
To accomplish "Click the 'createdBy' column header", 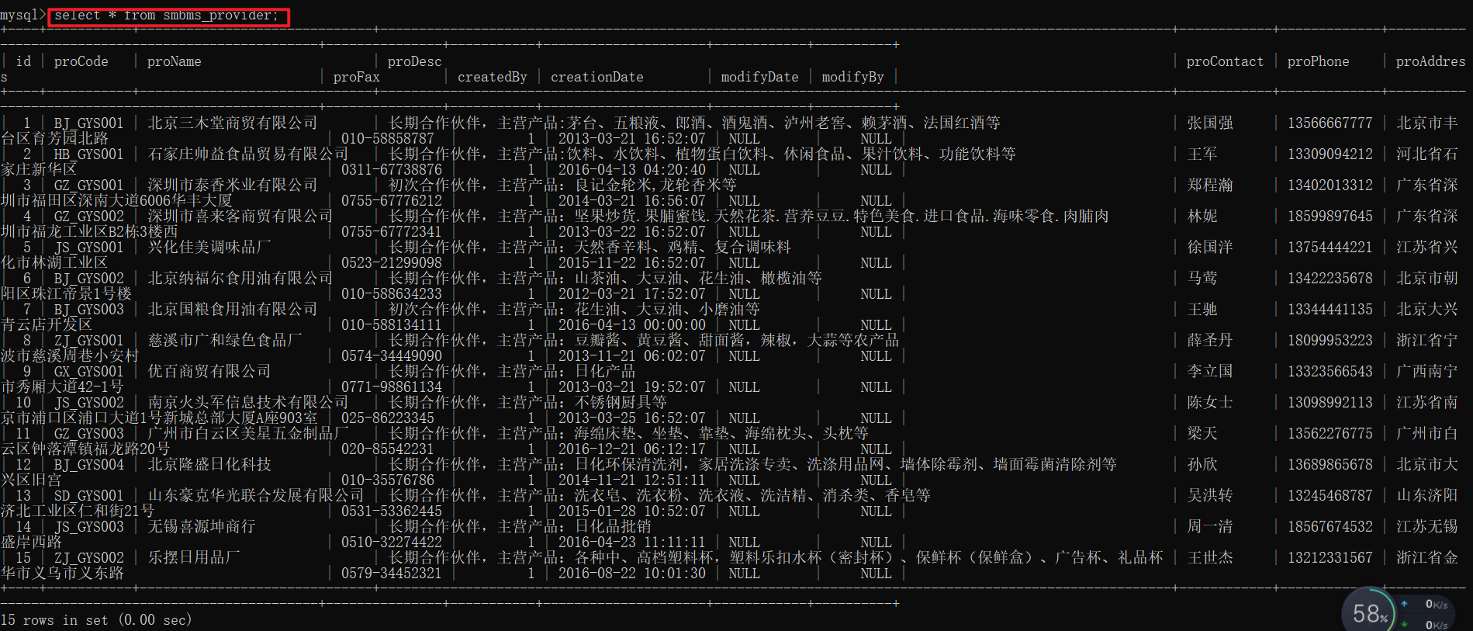I will tap(493, 77).
